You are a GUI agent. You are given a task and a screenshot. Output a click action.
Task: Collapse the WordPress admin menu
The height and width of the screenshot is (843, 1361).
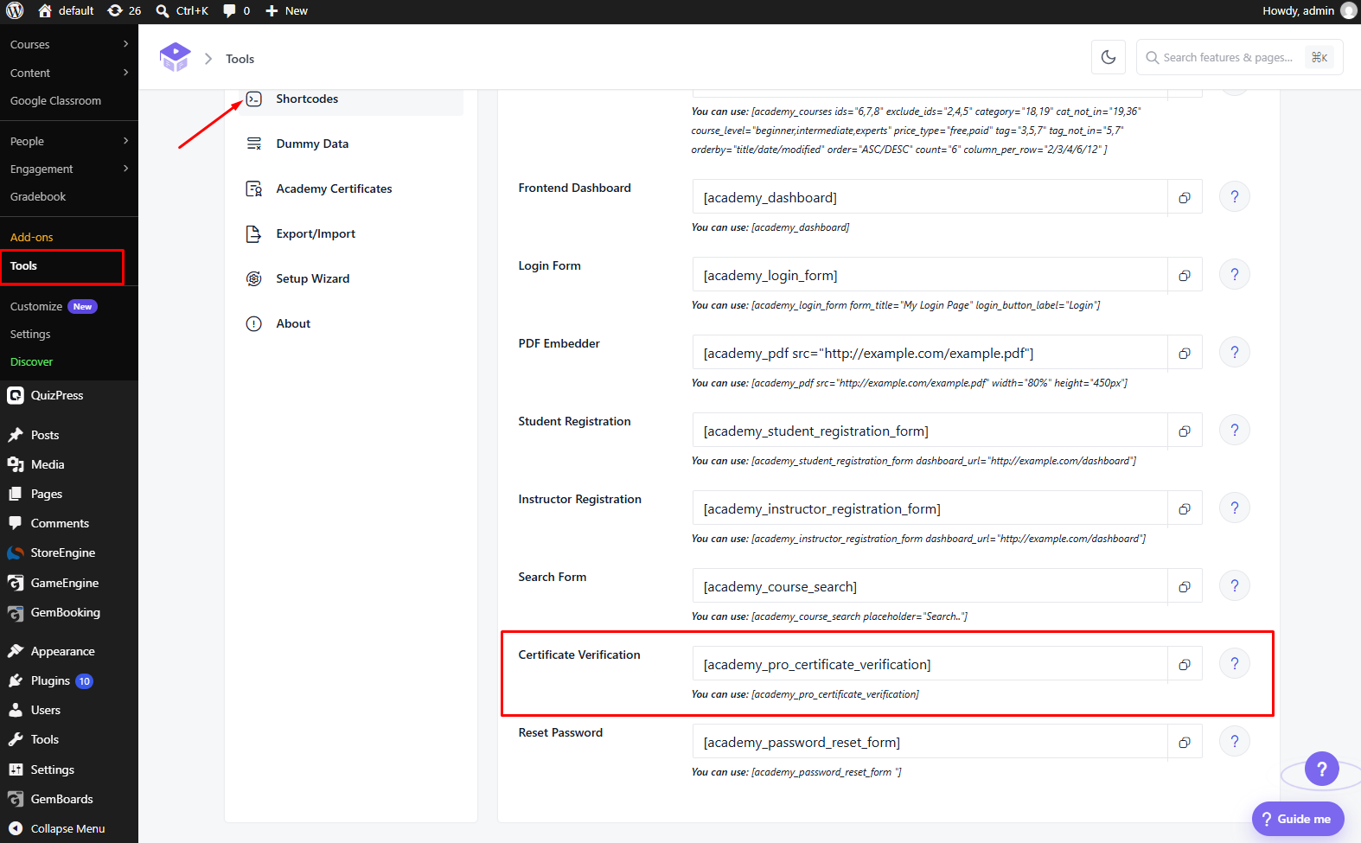[x=69, y=828]
